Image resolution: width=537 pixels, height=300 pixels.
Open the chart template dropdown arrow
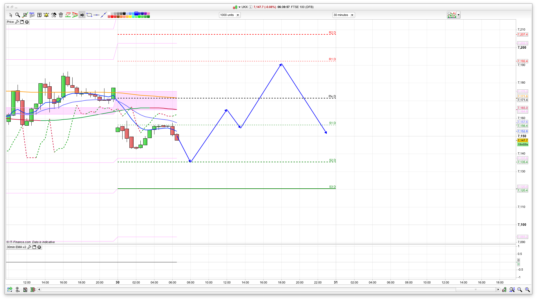[x=458, y=15]
